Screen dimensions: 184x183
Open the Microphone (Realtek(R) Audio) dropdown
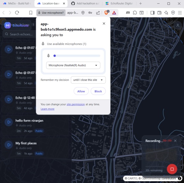[73, 65]
